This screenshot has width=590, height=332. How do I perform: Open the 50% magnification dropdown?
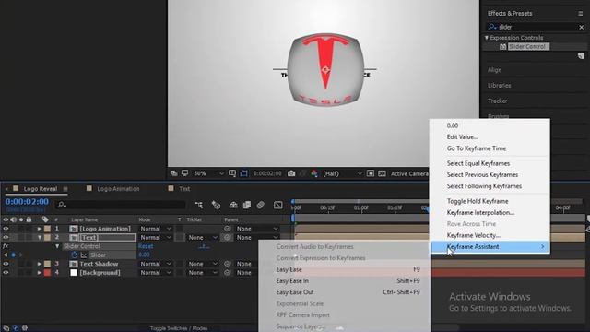[208, 173]
